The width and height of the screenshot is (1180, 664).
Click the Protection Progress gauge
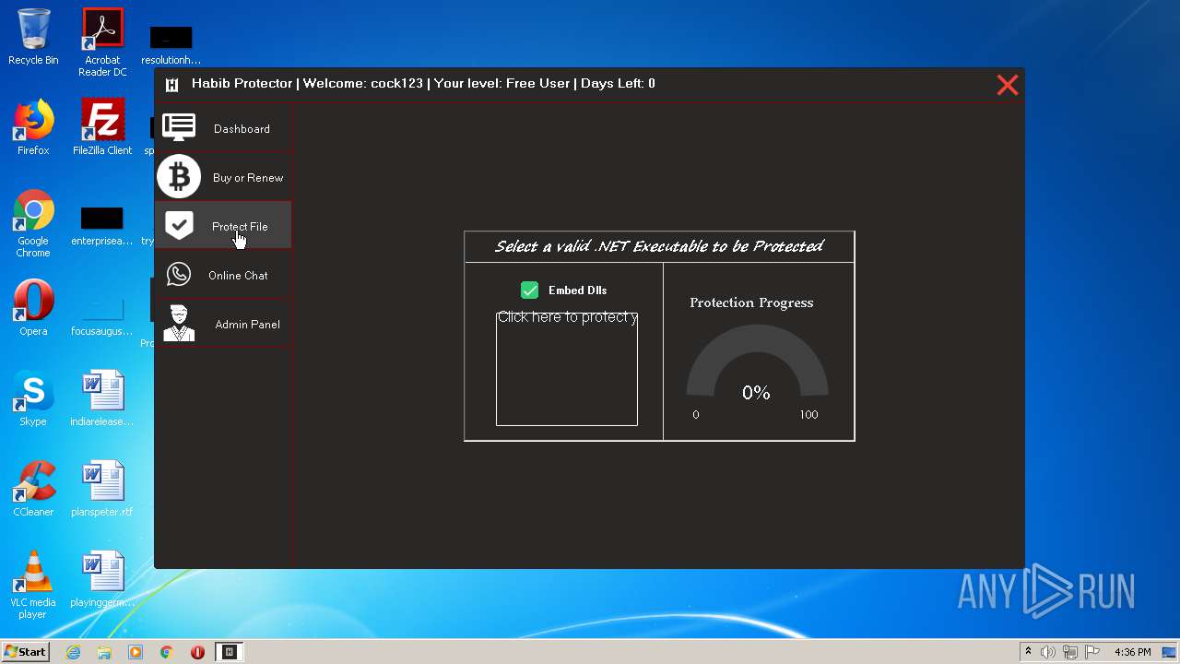757,362
